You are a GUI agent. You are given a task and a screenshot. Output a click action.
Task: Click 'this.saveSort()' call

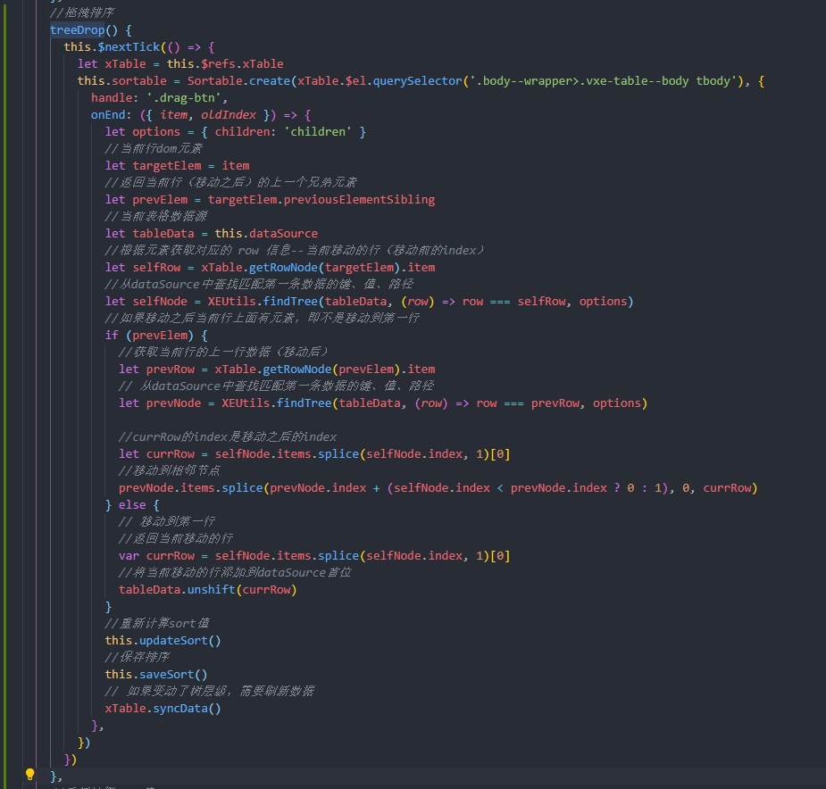point(156,674)
